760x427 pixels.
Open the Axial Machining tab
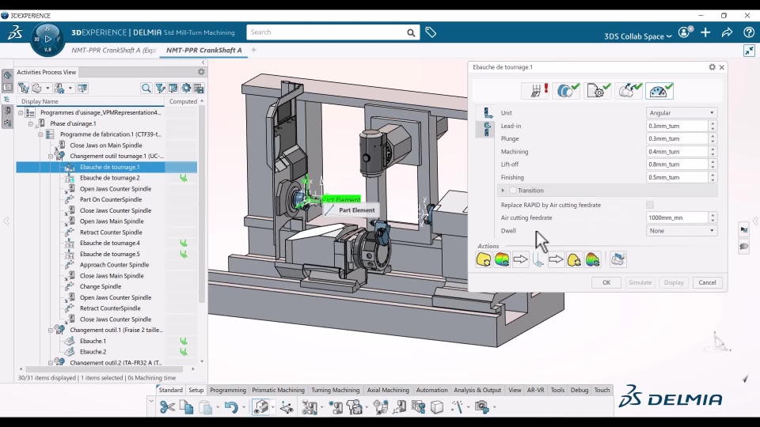(x=388, y=390)
